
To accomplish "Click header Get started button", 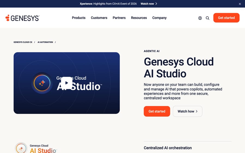I will [226, 18].
